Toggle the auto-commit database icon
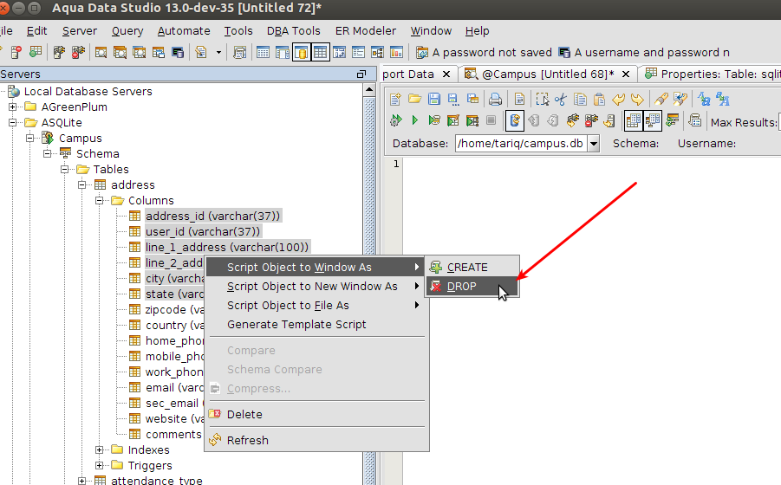781x485 pixels. point(515,120)
